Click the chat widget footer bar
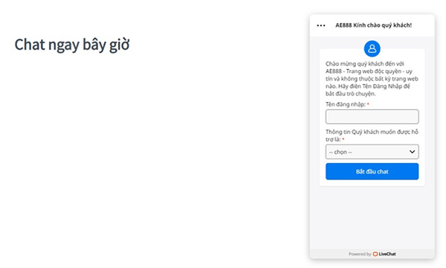 (372, 254)
